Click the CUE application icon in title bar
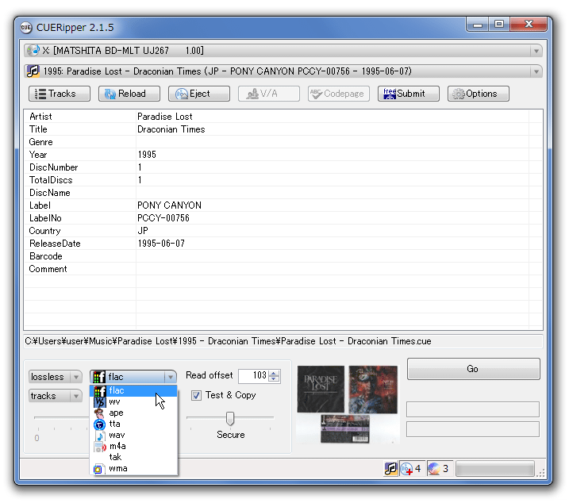569x503 pixels. coord(26,28)
